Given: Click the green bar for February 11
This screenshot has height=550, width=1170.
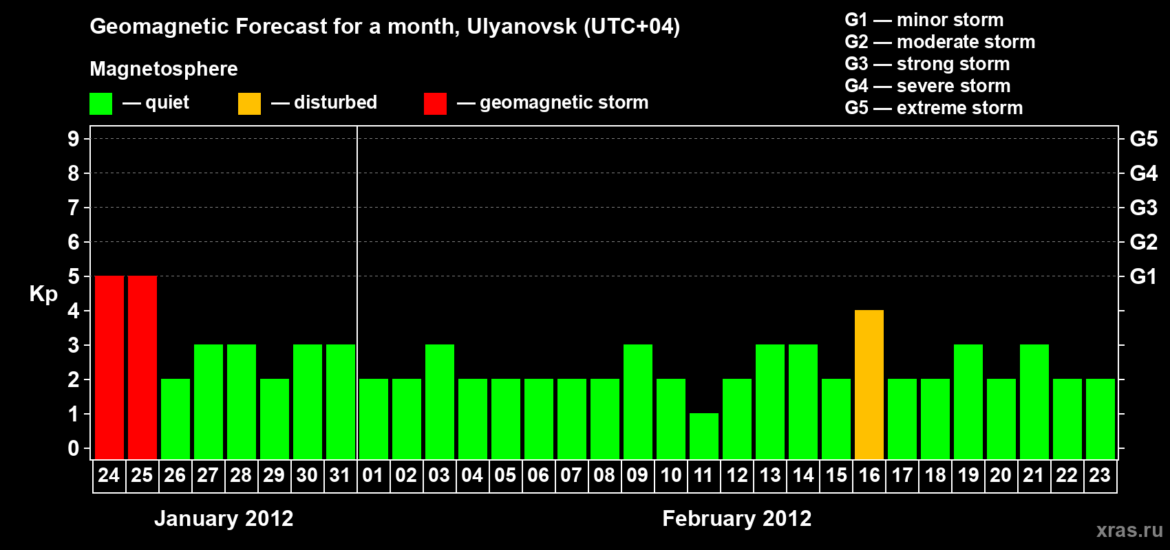Looking at the screenshot, I should point(704,436).
